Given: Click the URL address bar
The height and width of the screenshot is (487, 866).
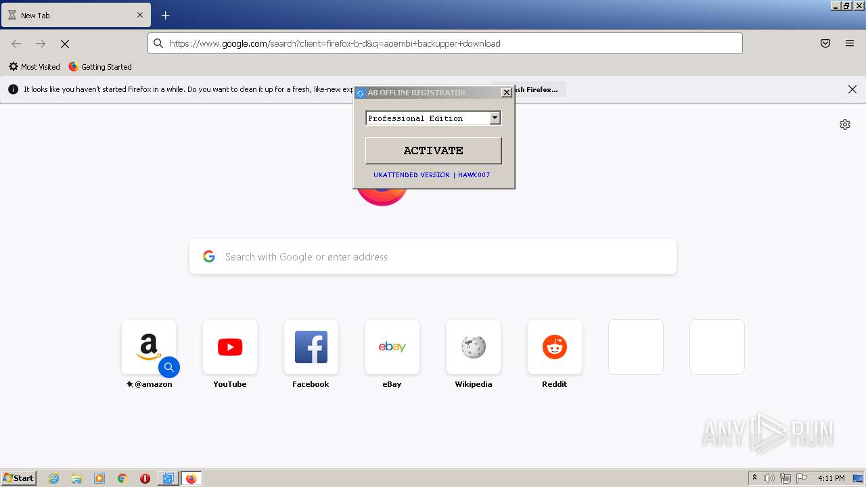Looking at the screenshot, I should tap(445, 43).
